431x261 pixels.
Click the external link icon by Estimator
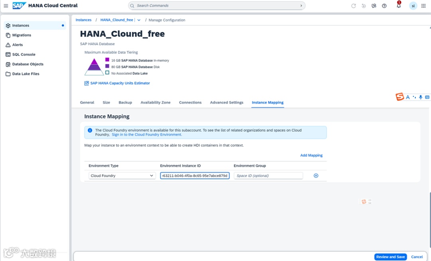click(87, 83)
